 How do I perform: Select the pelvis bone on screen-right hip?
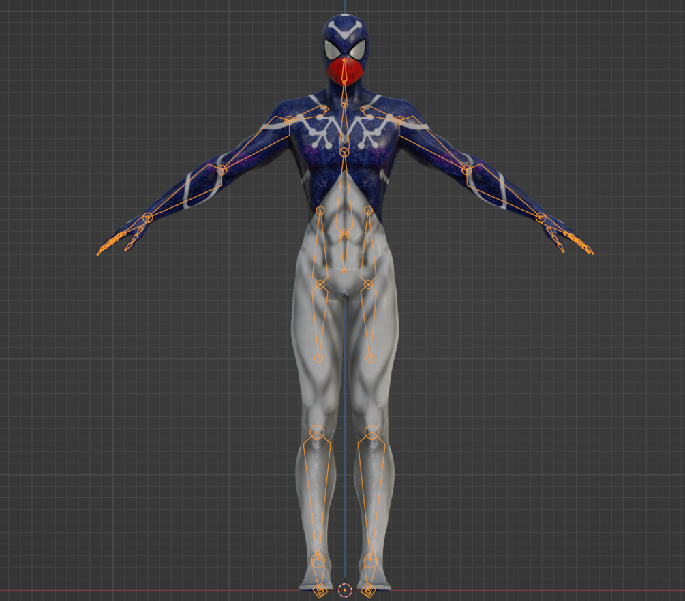[x=369, y=247]
